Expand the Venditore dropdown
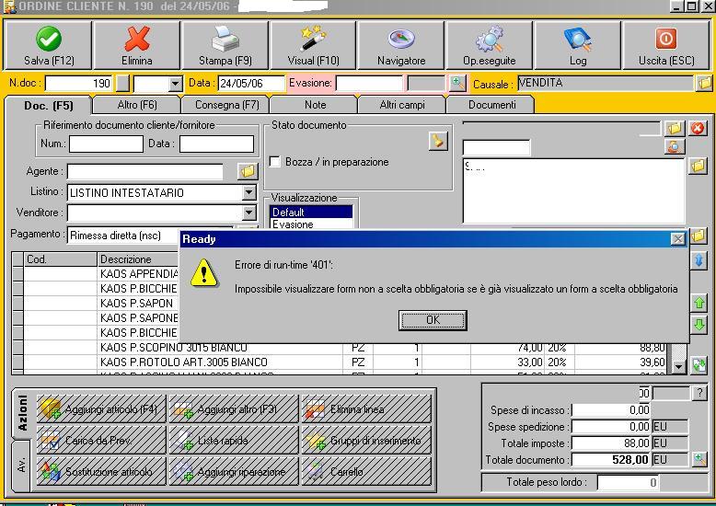The width and height of the screenshot is (716, 506). coord(248,213)
